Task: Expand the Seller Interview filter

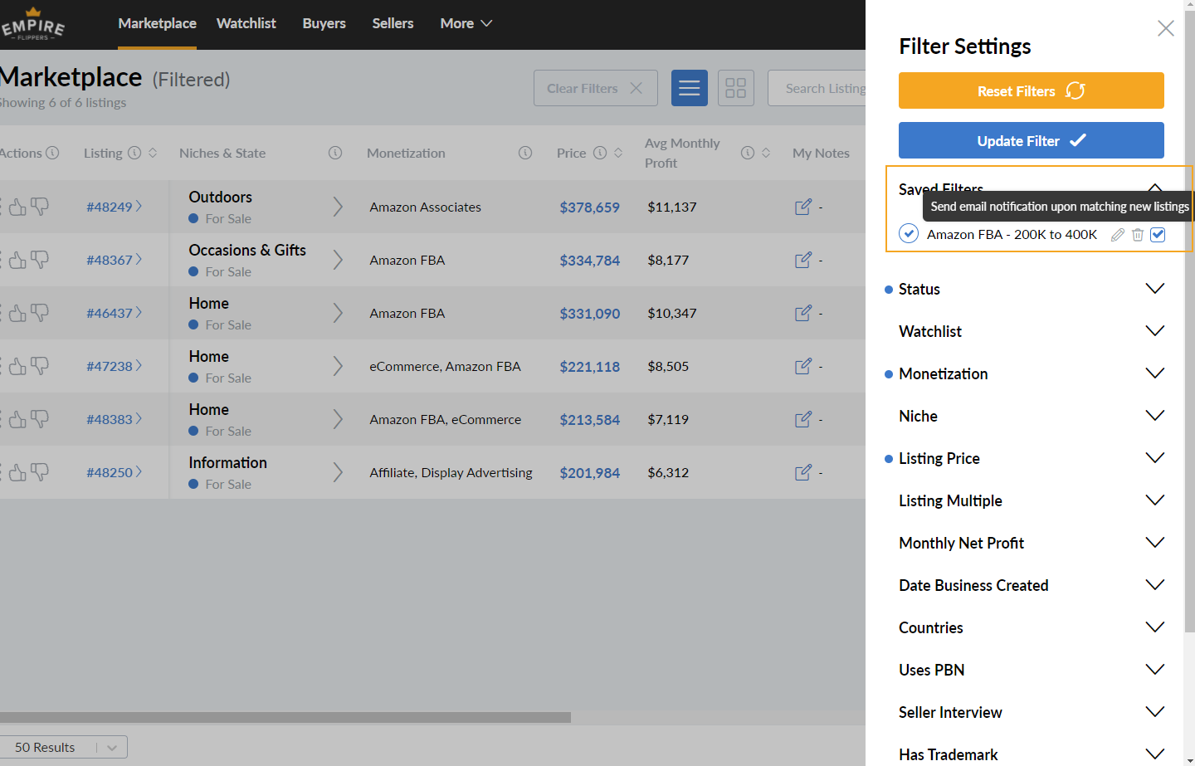Action: [1155, 712]
